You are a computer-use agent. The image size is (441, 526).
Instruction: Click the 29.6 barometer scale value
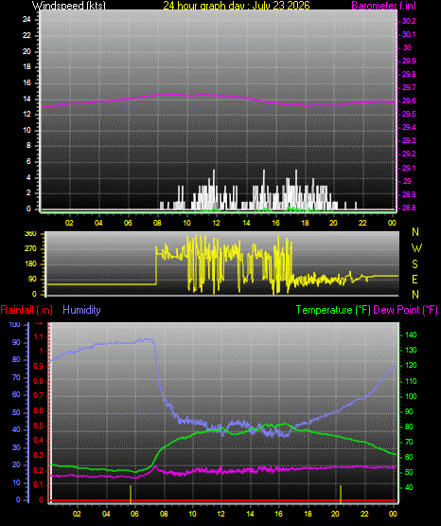[409, 100]
